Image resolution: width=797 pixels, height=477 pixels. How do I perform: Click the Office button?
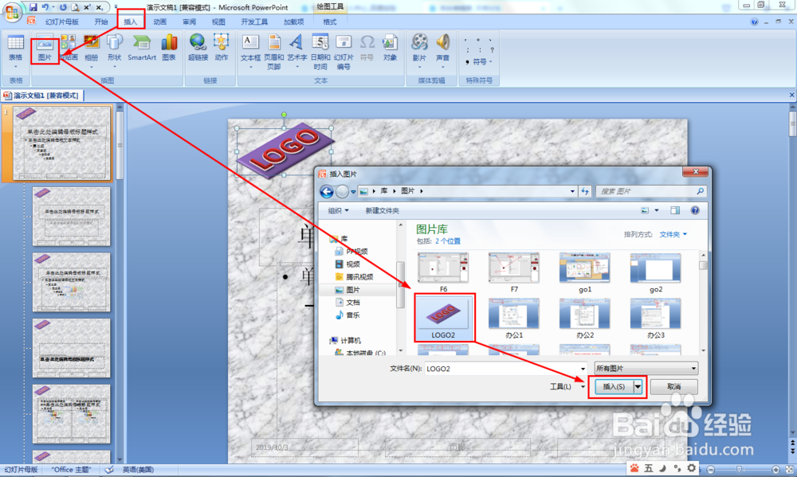point(11,11)
